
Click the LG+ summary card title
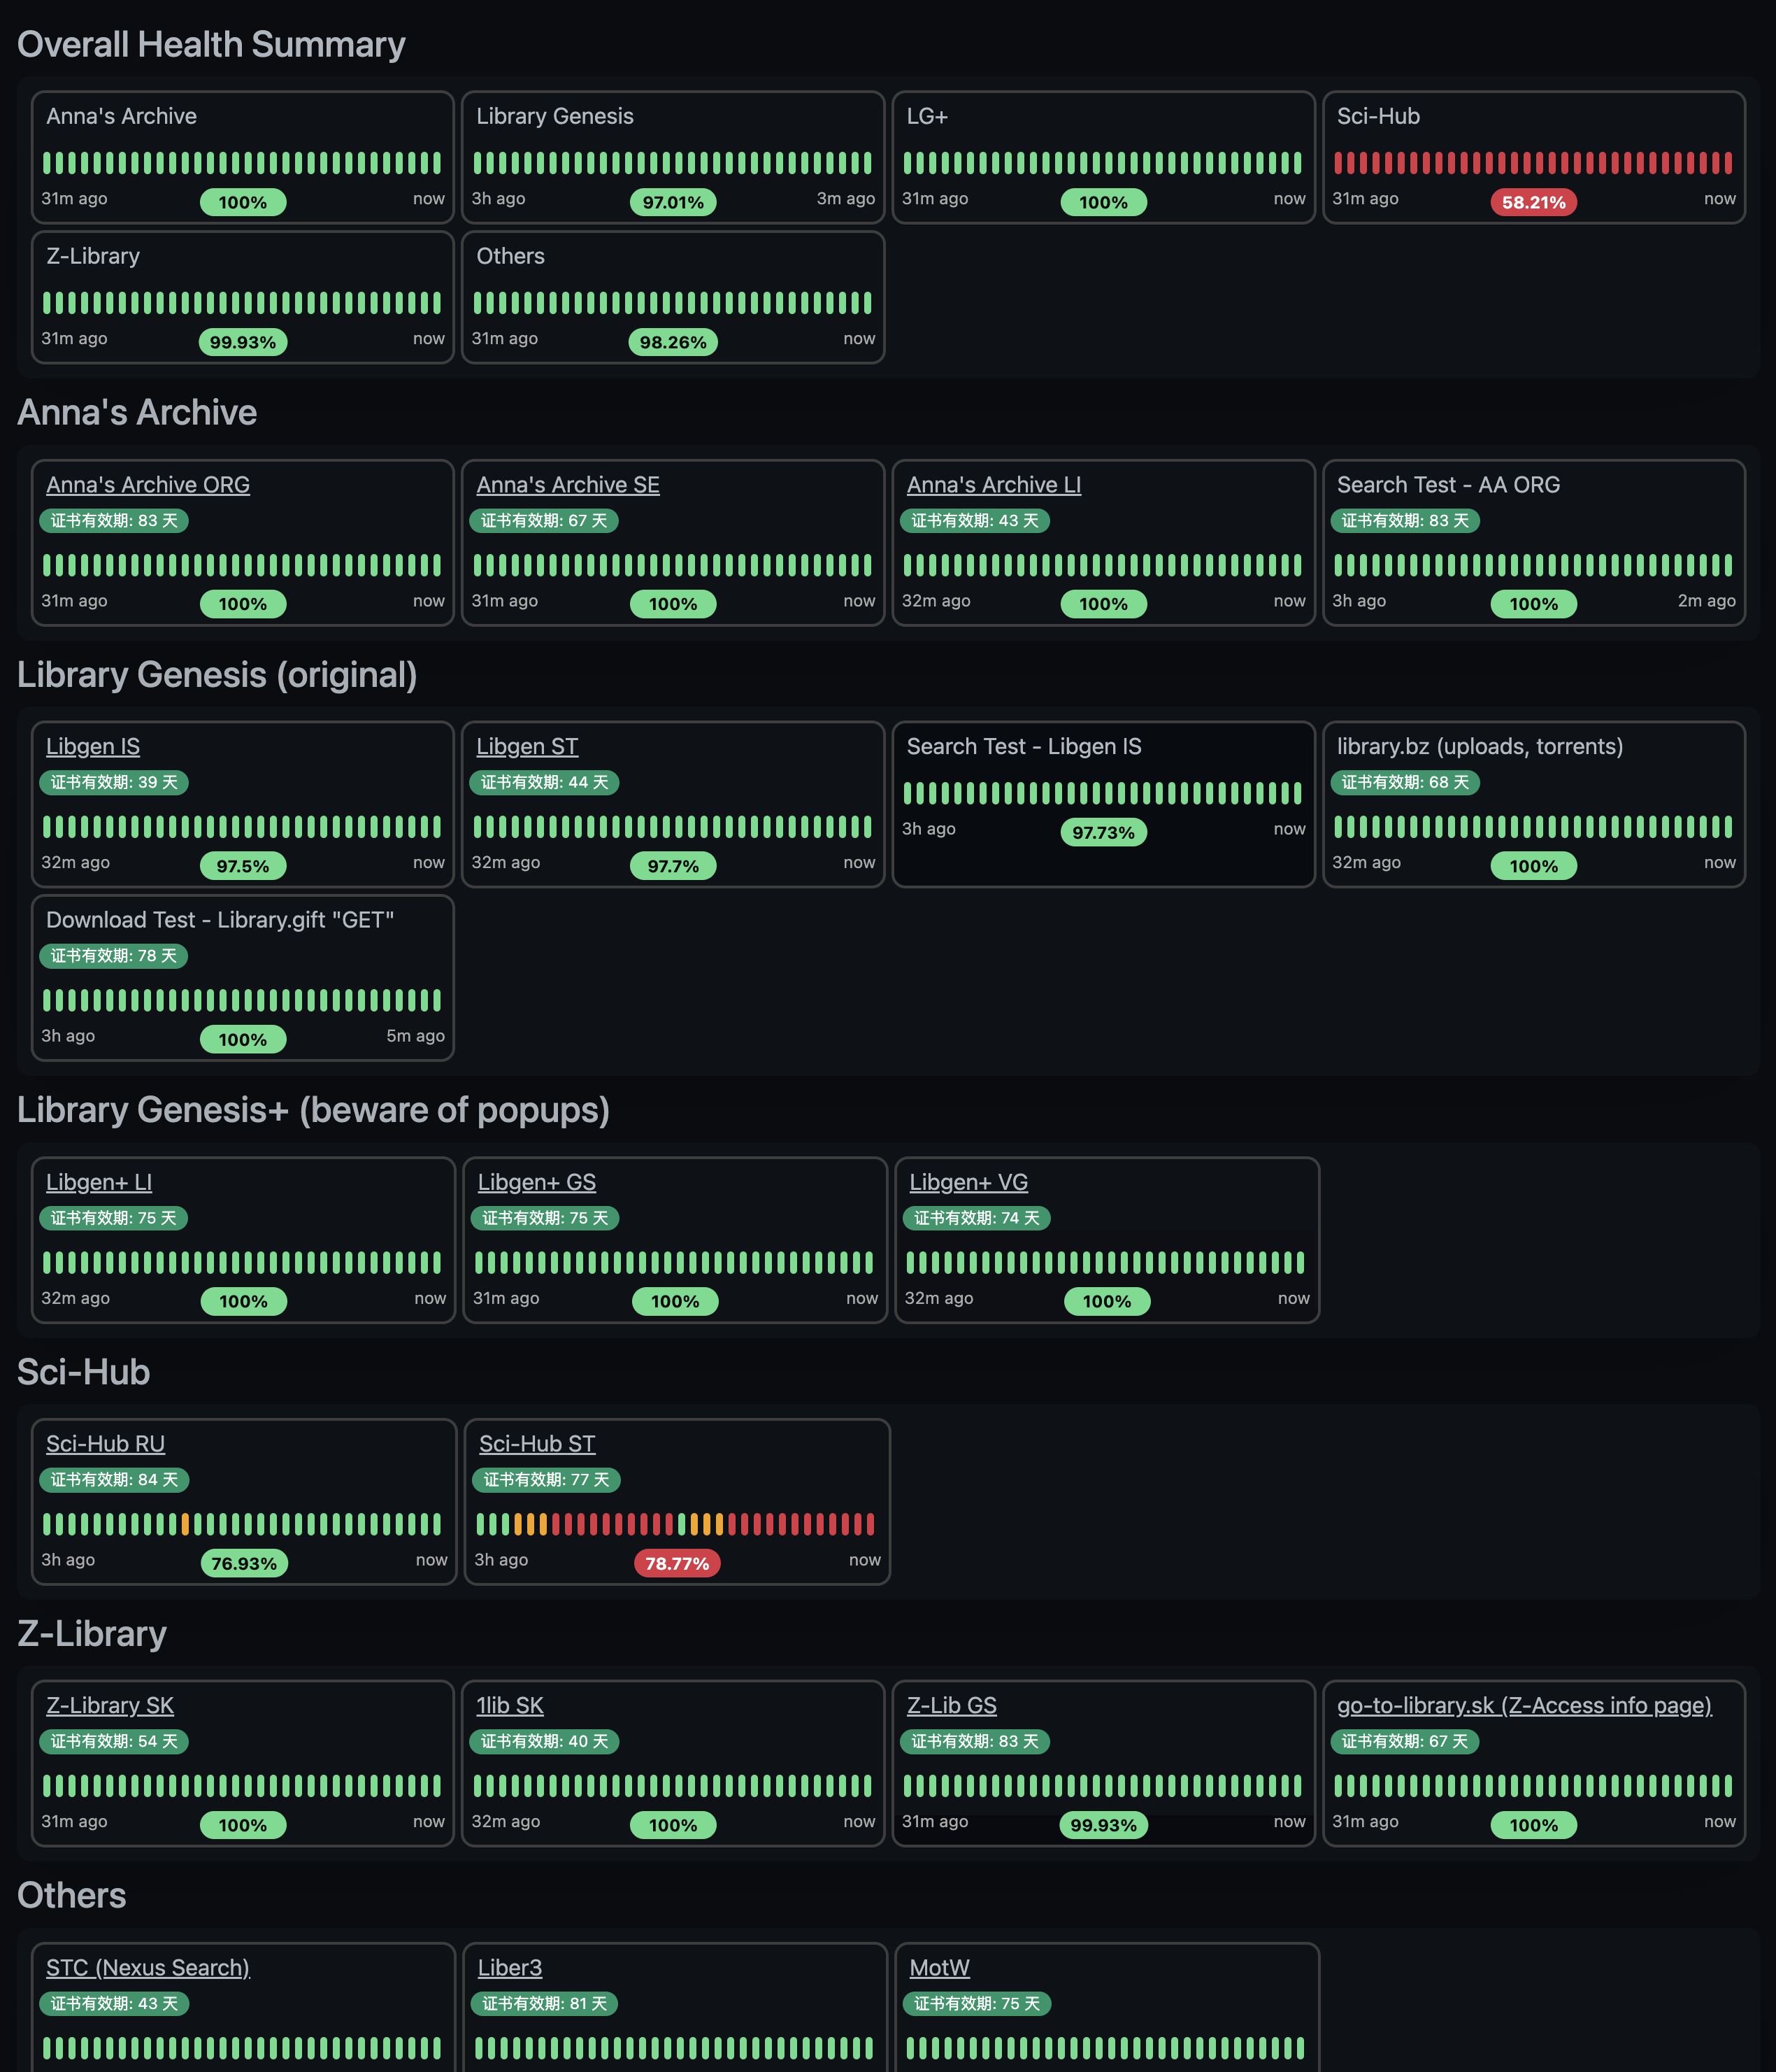tap(926, 117)
